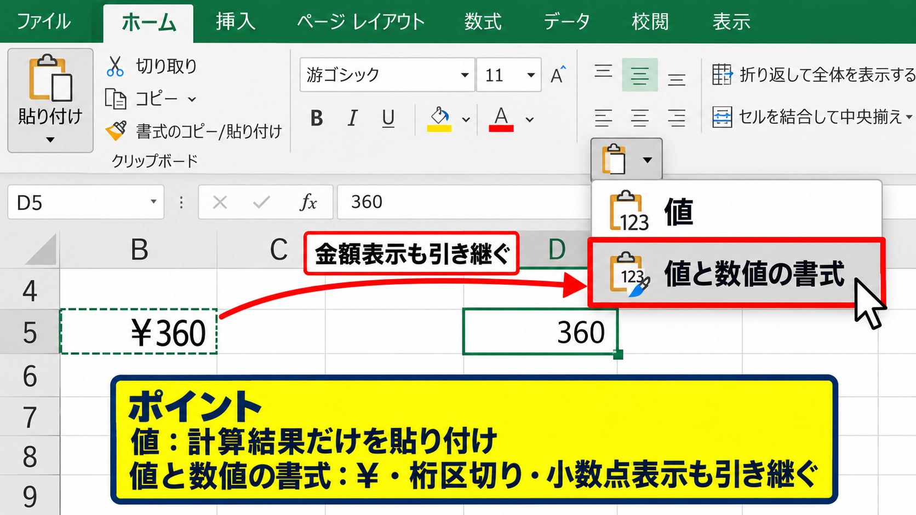916x515 pixels.
Task: Open the ファイル tab
Action: click(44, 22)
